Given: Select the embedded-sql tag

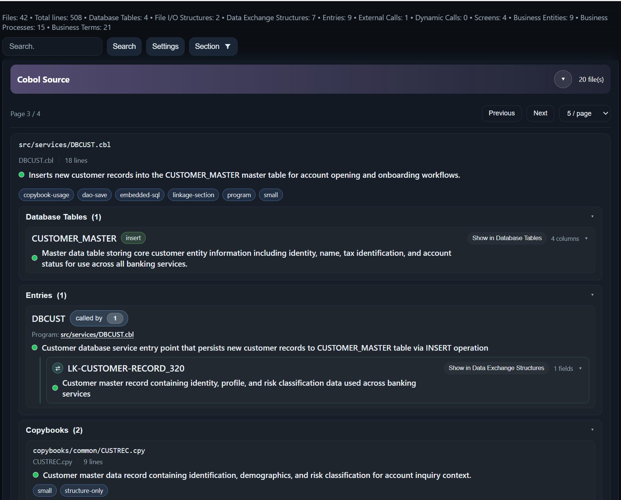Looking at the screenshot, I should 140,195.
